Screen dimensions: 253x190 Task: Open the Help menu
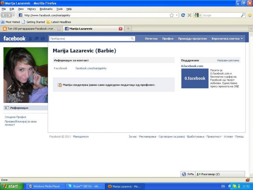point(69,9)
